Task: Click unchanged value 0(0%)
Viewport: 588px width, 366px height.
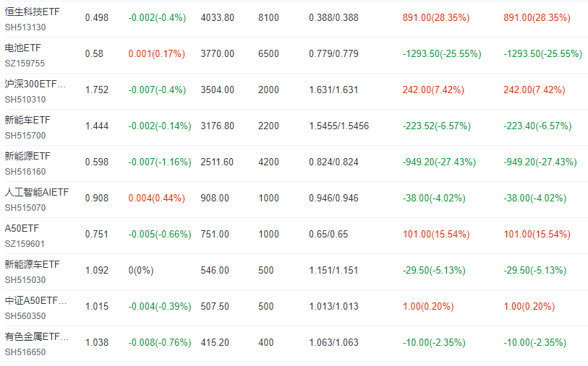Action: [x=141, y=271]
